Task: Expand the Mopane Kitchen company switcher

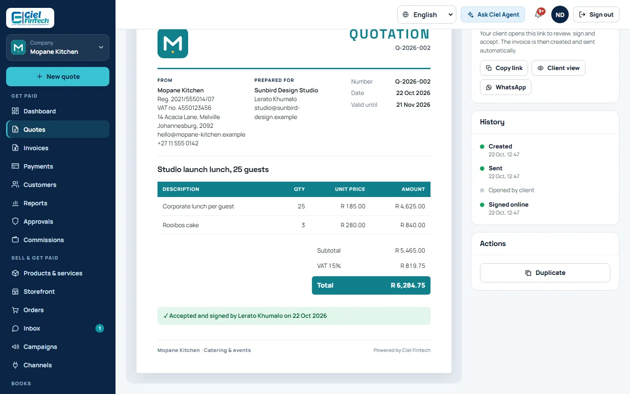Action: tap(58, 47)
